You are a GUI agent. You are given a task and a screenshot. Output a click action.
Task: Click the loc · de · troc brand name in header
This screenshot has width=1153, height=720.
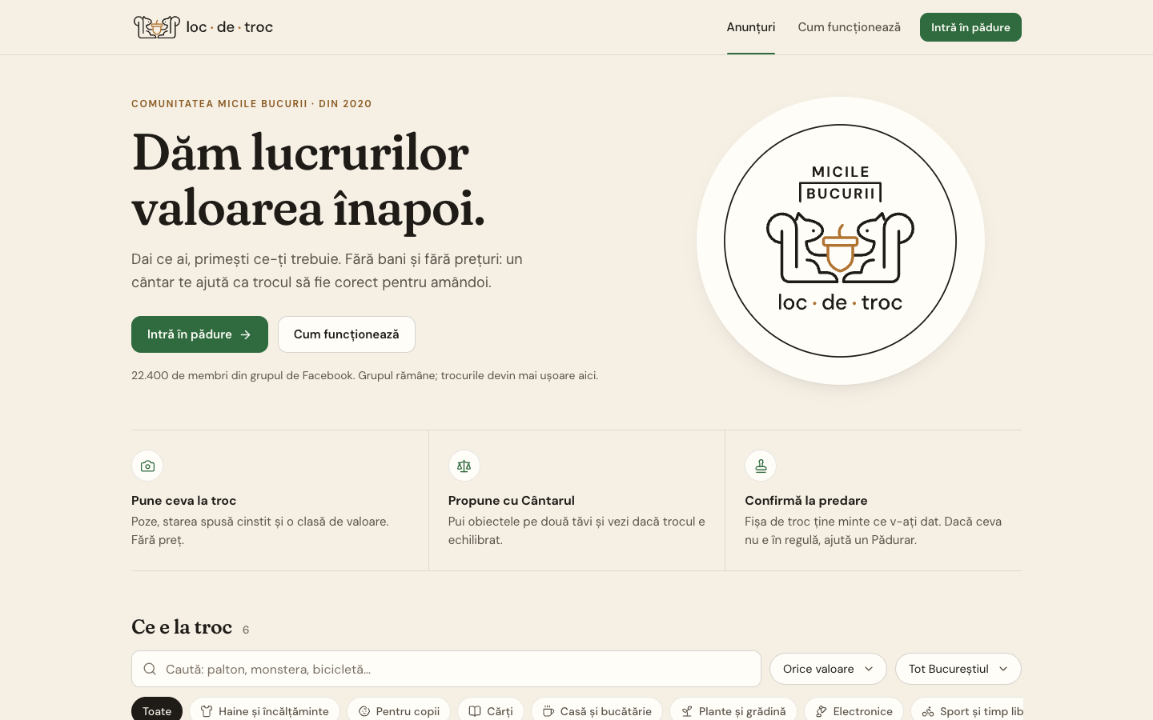230,27
